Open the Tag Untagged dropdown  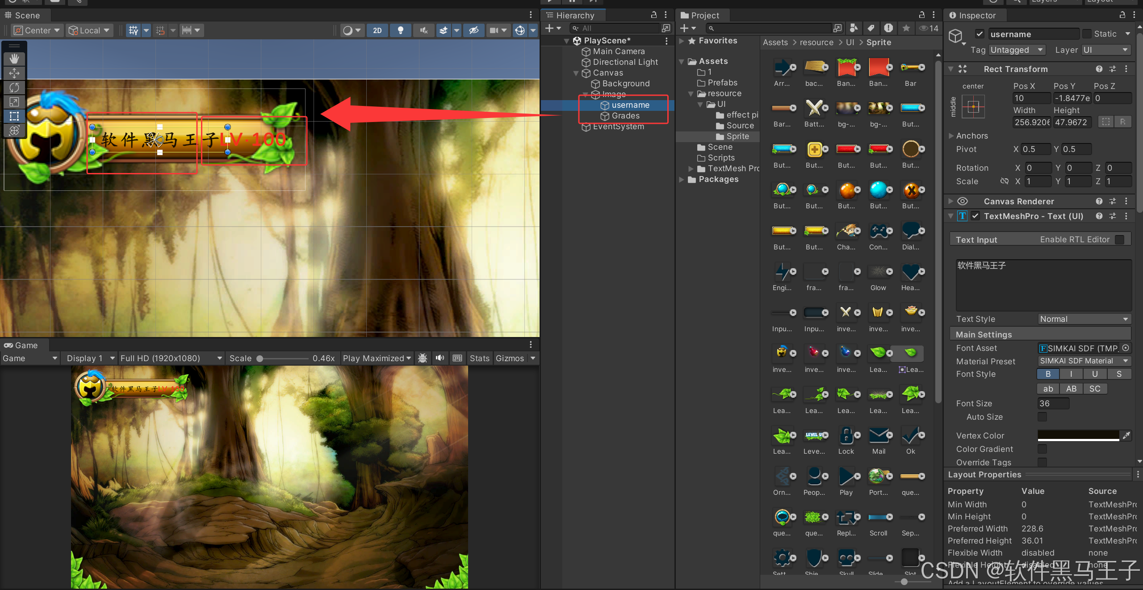[1017, 50]
